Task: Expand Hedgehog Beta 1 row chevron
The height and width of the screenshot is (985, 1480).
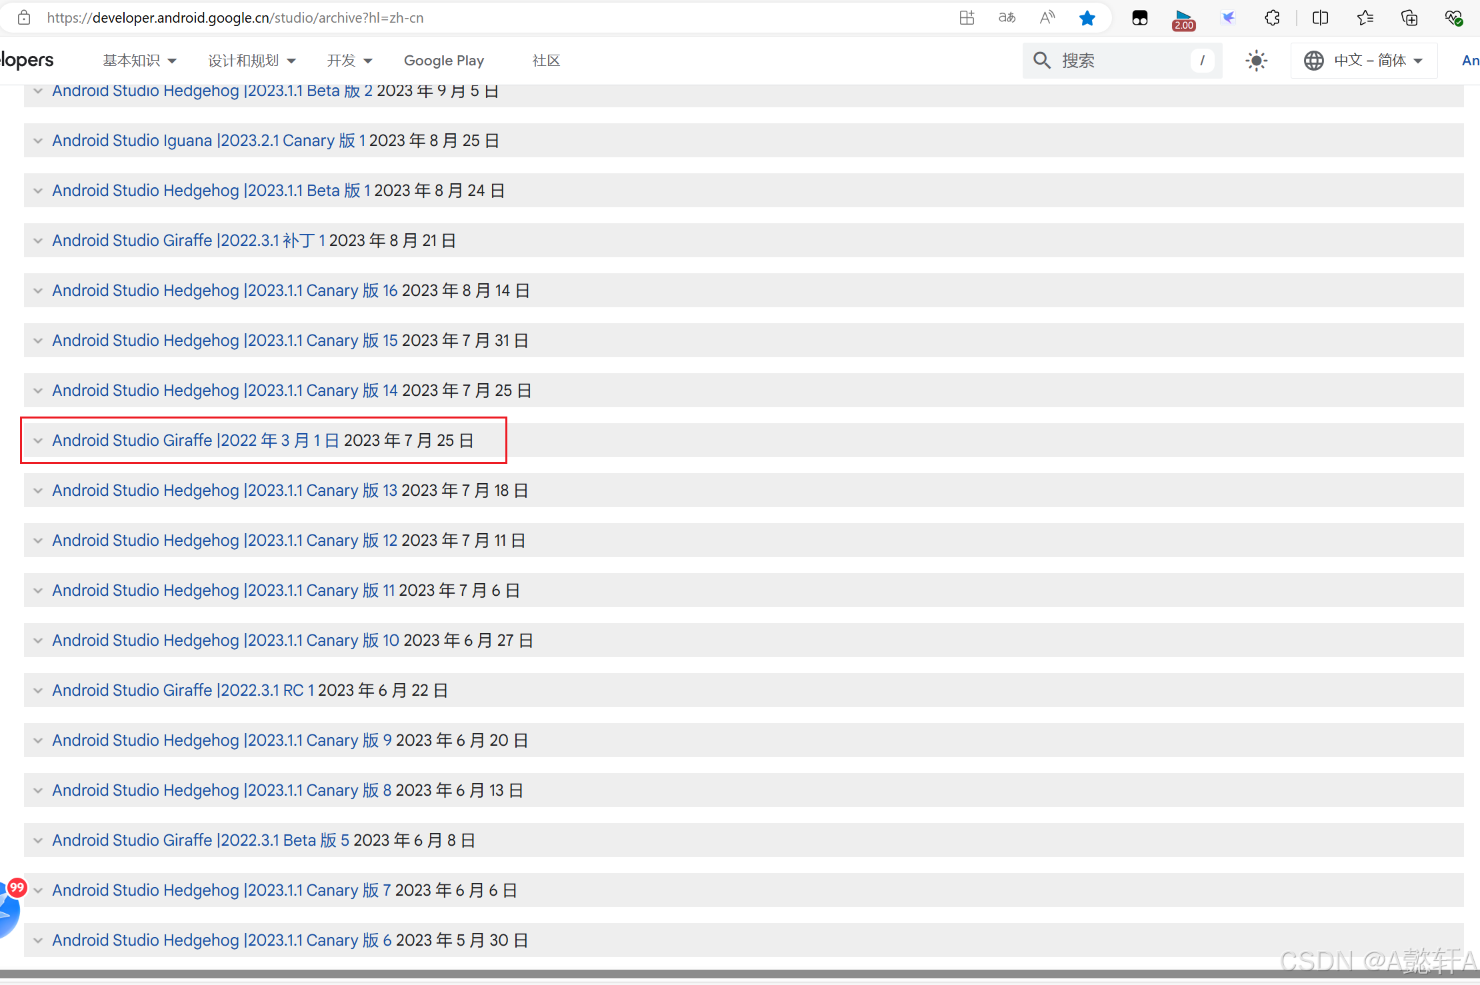Action: [x=39, y=191]
